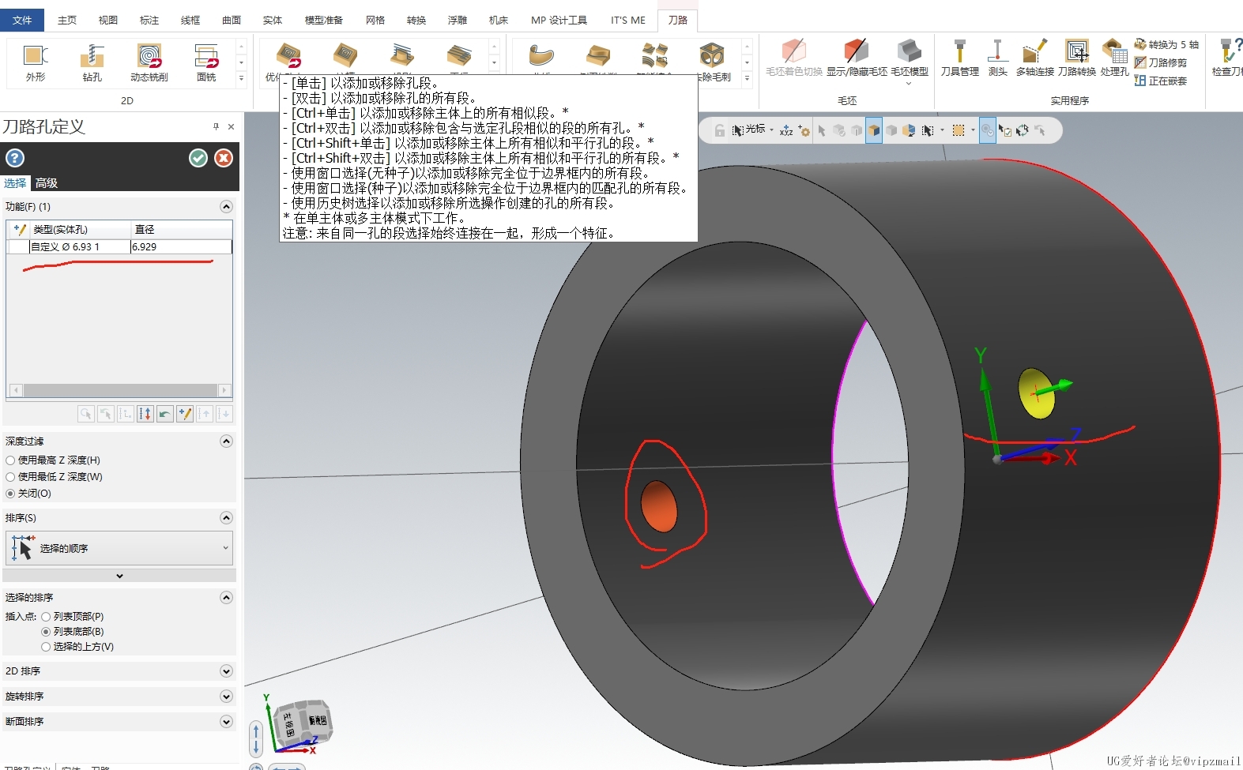Choose 列表底部(B) insertion point
This screenshot has height=770, width=1243.
point(46,632)
